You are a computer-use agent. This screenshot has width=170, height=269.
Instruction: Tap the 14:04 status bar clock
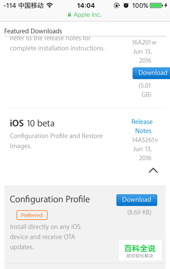86,5
